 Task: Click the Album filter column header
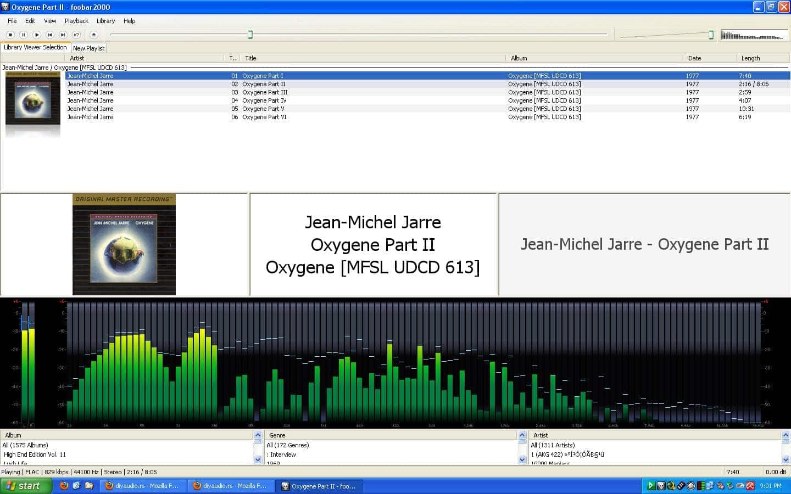point(126,435)
